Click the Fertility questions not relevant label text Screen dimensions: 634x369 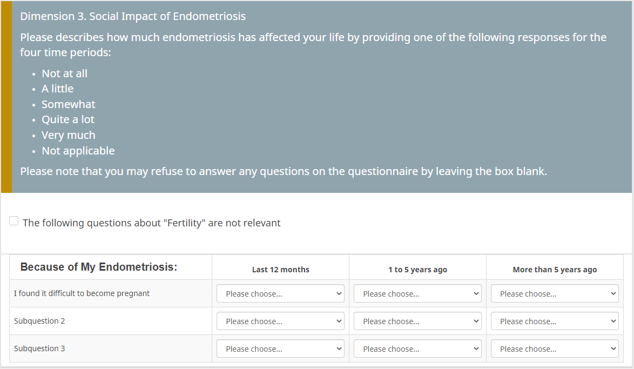(152, 223)
